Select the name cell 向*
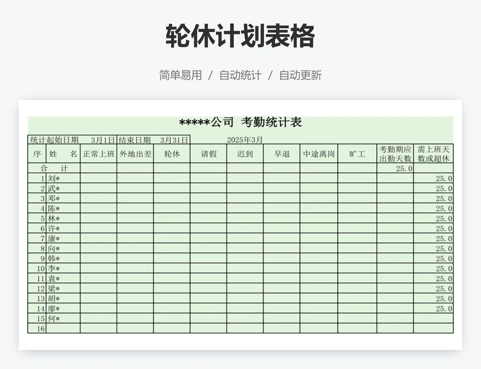Image resolution: width=481 pixels, height=369 pixels. [x=63, y=248]
